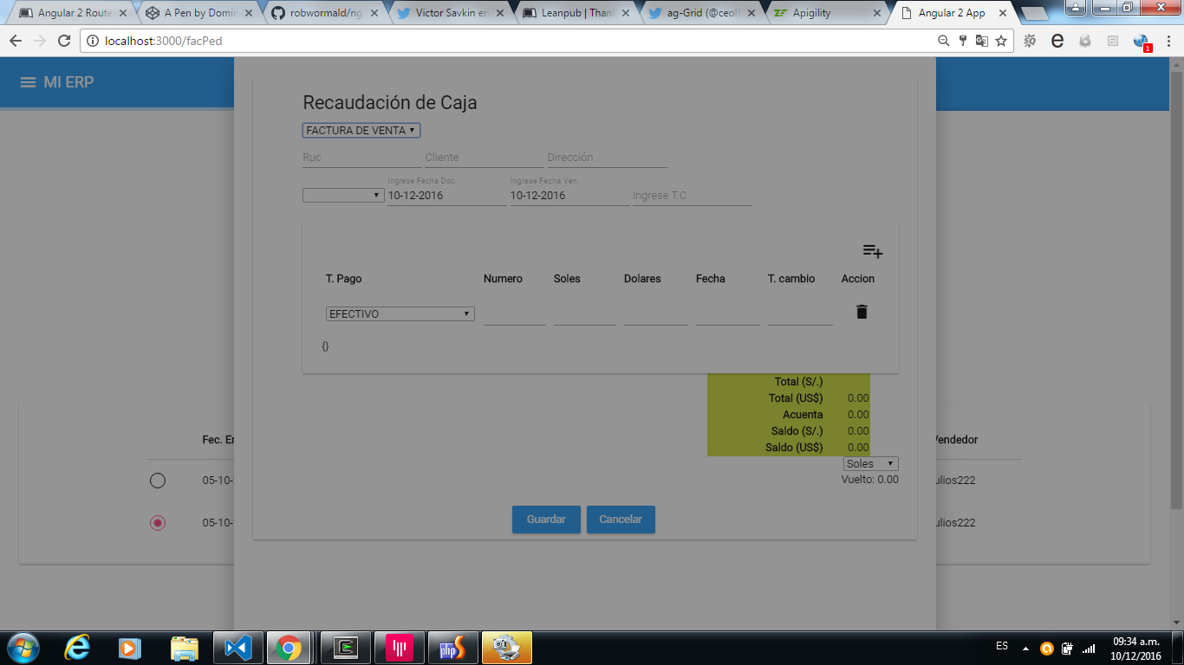Click the browser back arrow
Screen dimensions: 1184x665
[16, 41]
